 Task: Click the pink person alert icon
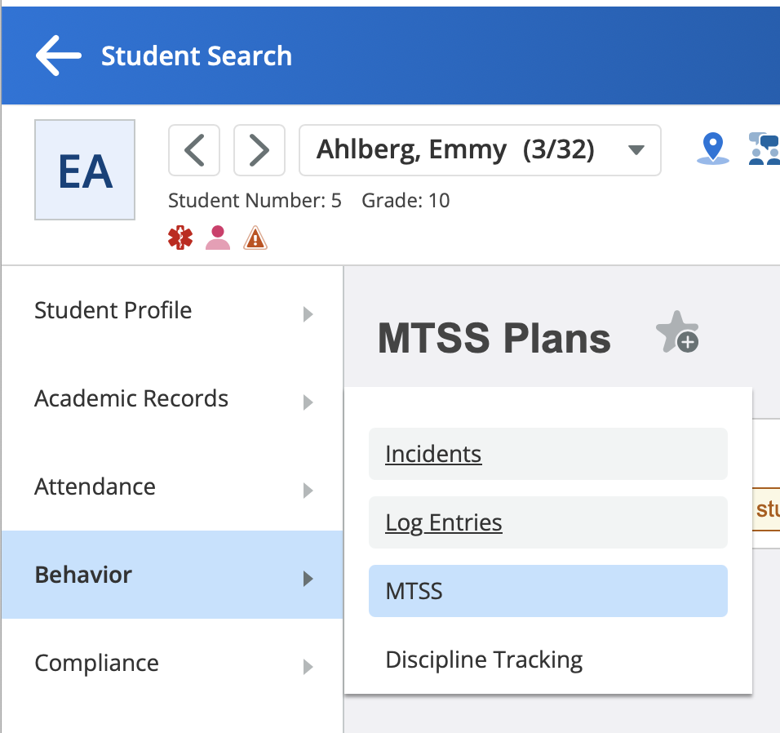click(217, 237)
